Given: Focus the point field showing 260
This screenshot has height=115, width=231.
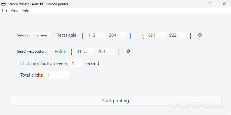Looking at the screenshot, I should pyautogui.click(x=106, y=51).
